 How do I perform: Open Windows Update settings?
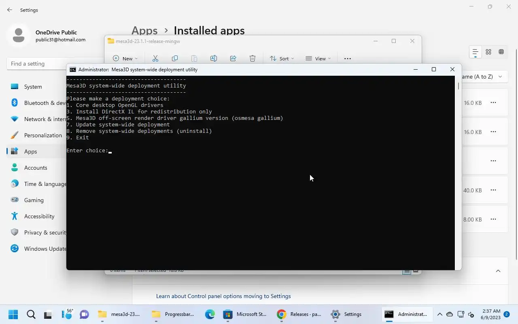pyautogui.click(x=36, y=249)
